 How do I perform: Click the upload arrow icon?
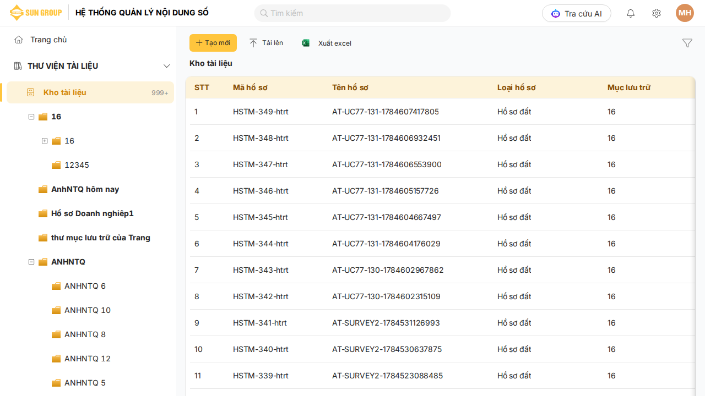pyautogui.click(x=253, y=43)
